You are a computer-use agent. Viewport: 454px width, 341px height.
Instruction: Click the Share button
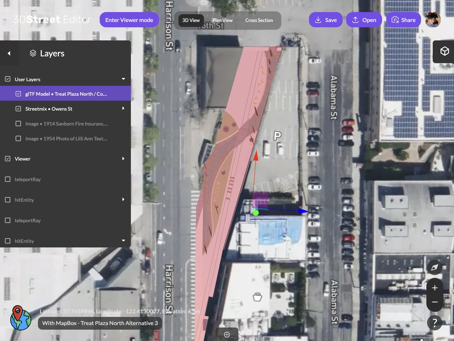(403, 20)
